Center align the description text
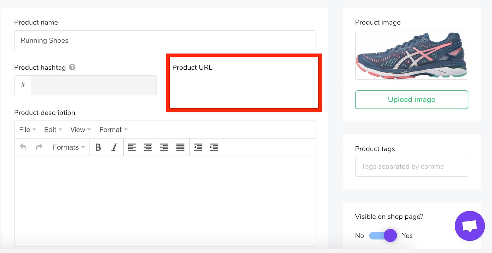492x253 pixels. 148,147
